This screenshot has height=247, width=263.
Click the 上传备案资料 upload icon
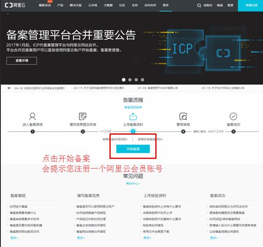[133, 116]
